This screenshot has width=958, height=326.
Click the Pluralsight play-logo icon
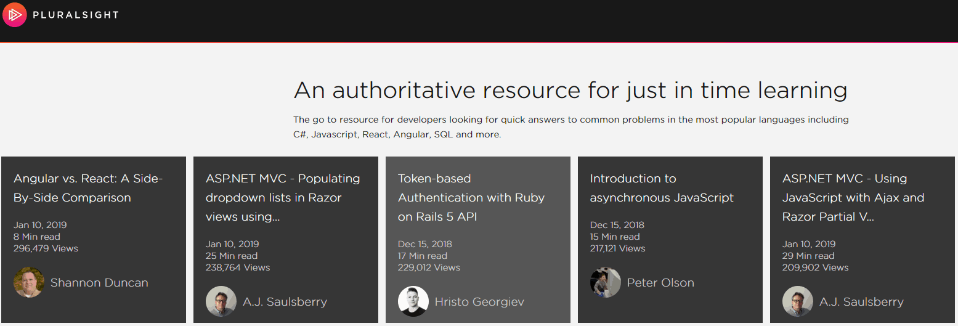click(15, 15)
